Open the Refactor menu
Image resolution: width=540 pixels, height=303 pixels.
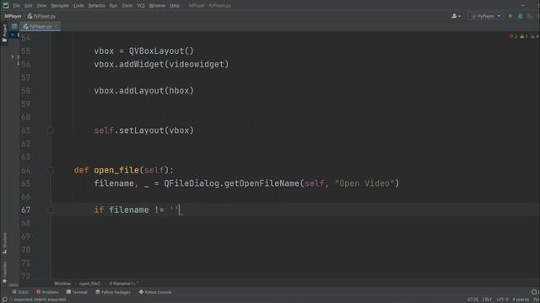(96, 6)
